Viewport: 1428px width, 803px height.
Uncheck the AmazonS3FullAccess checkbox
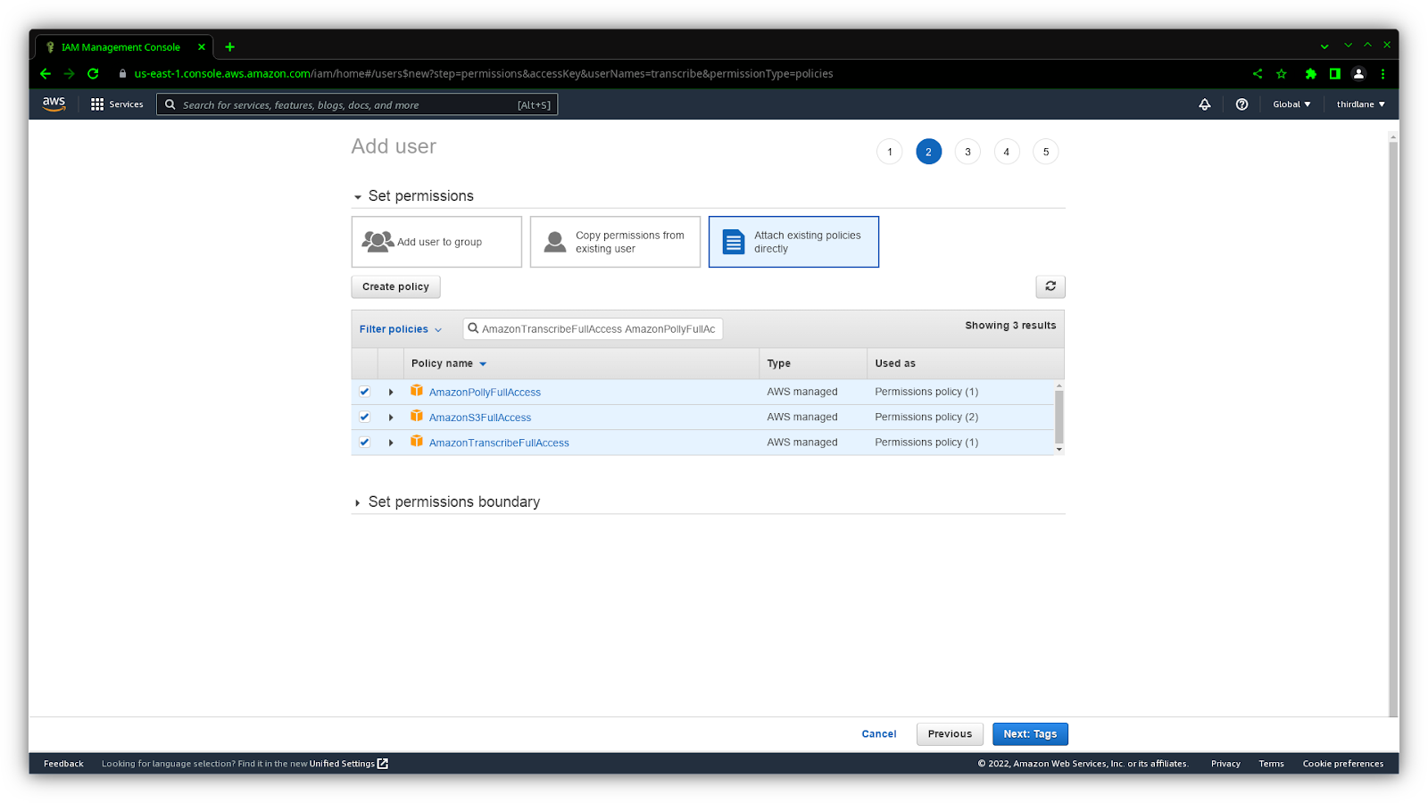pos(364,417)
